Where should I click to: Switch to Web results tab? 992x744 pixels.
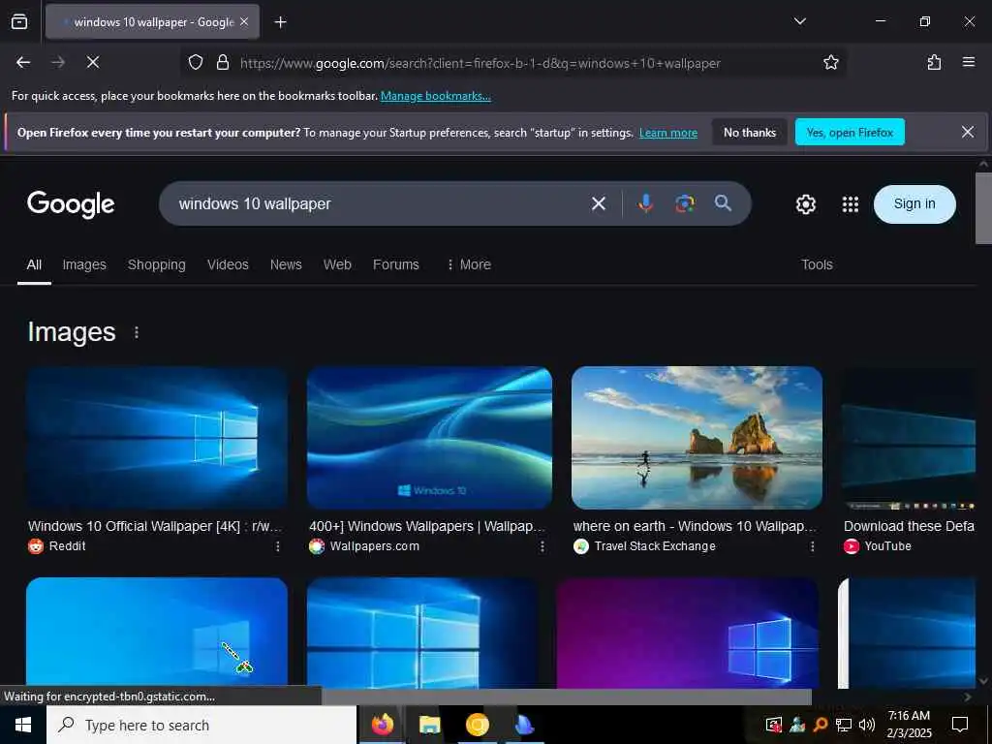coord(337,264)
